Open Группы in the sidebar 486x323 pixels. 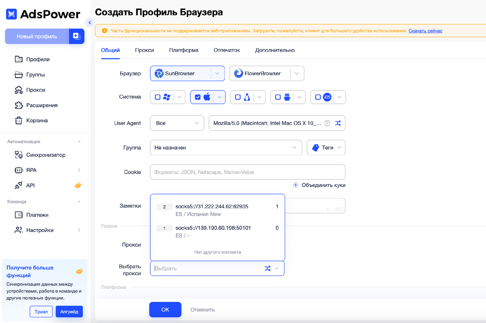click(35, 75)
